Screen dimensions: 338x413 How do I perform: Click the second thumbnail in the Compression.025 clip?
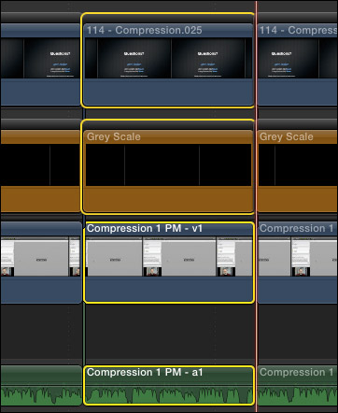click(208, 58)
